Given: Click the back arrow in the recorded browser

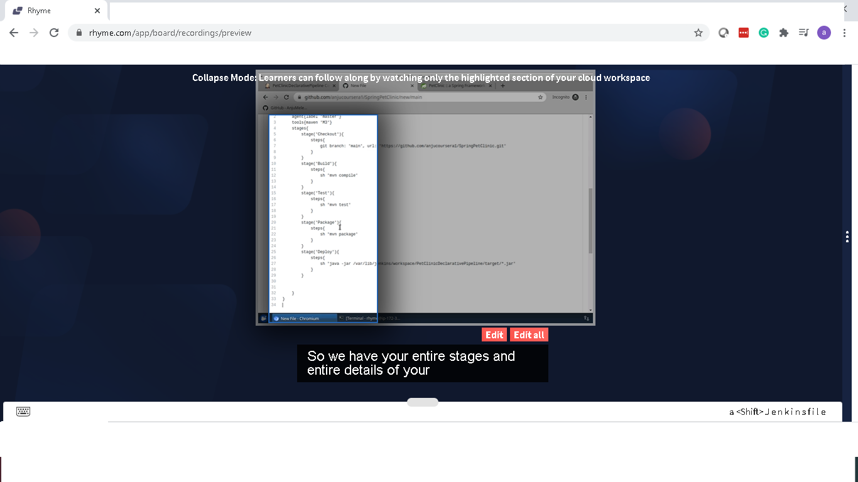Looking at the screenshot, I should point(265,97).
